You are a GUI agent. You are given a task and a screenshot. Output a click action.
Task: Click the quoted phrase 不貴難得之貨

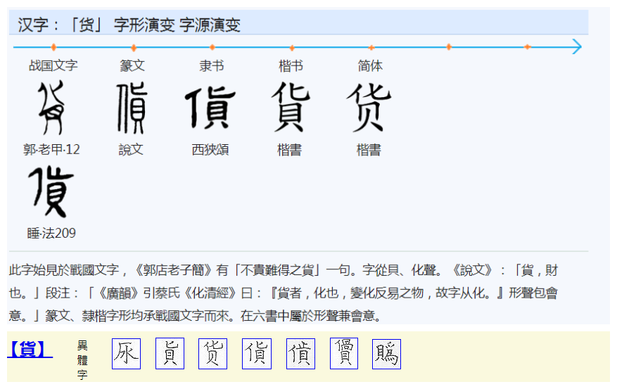277,270
